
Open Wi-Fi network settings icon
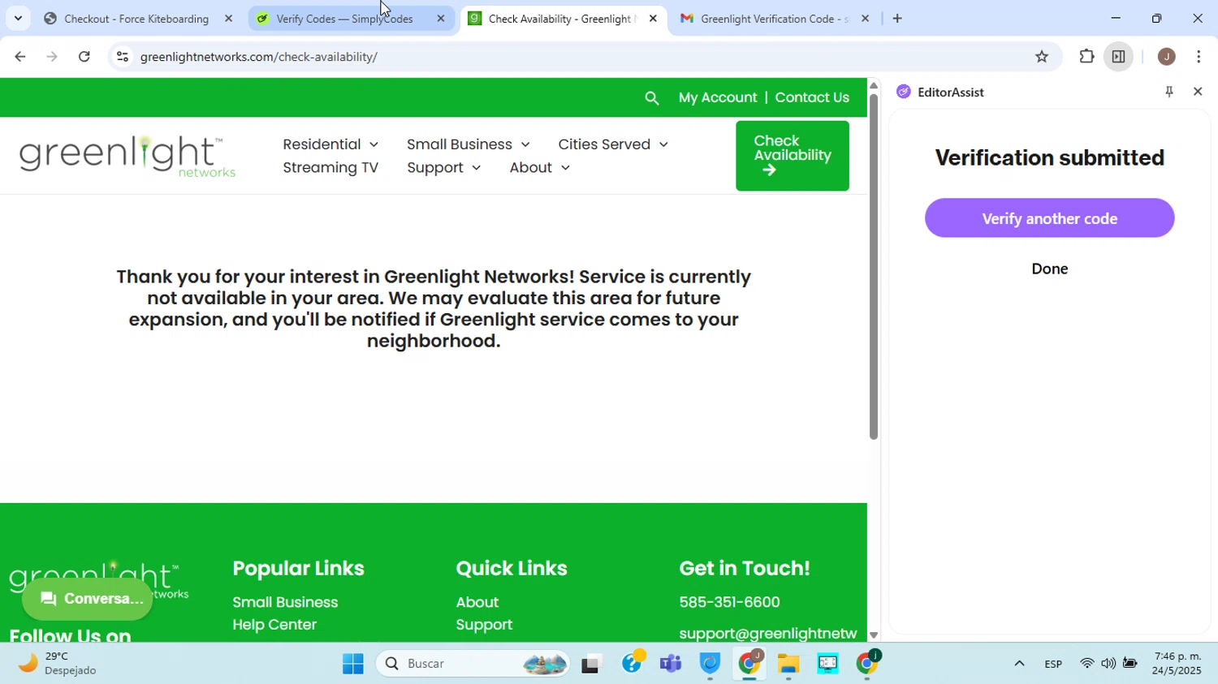[x=1087, y=664]
